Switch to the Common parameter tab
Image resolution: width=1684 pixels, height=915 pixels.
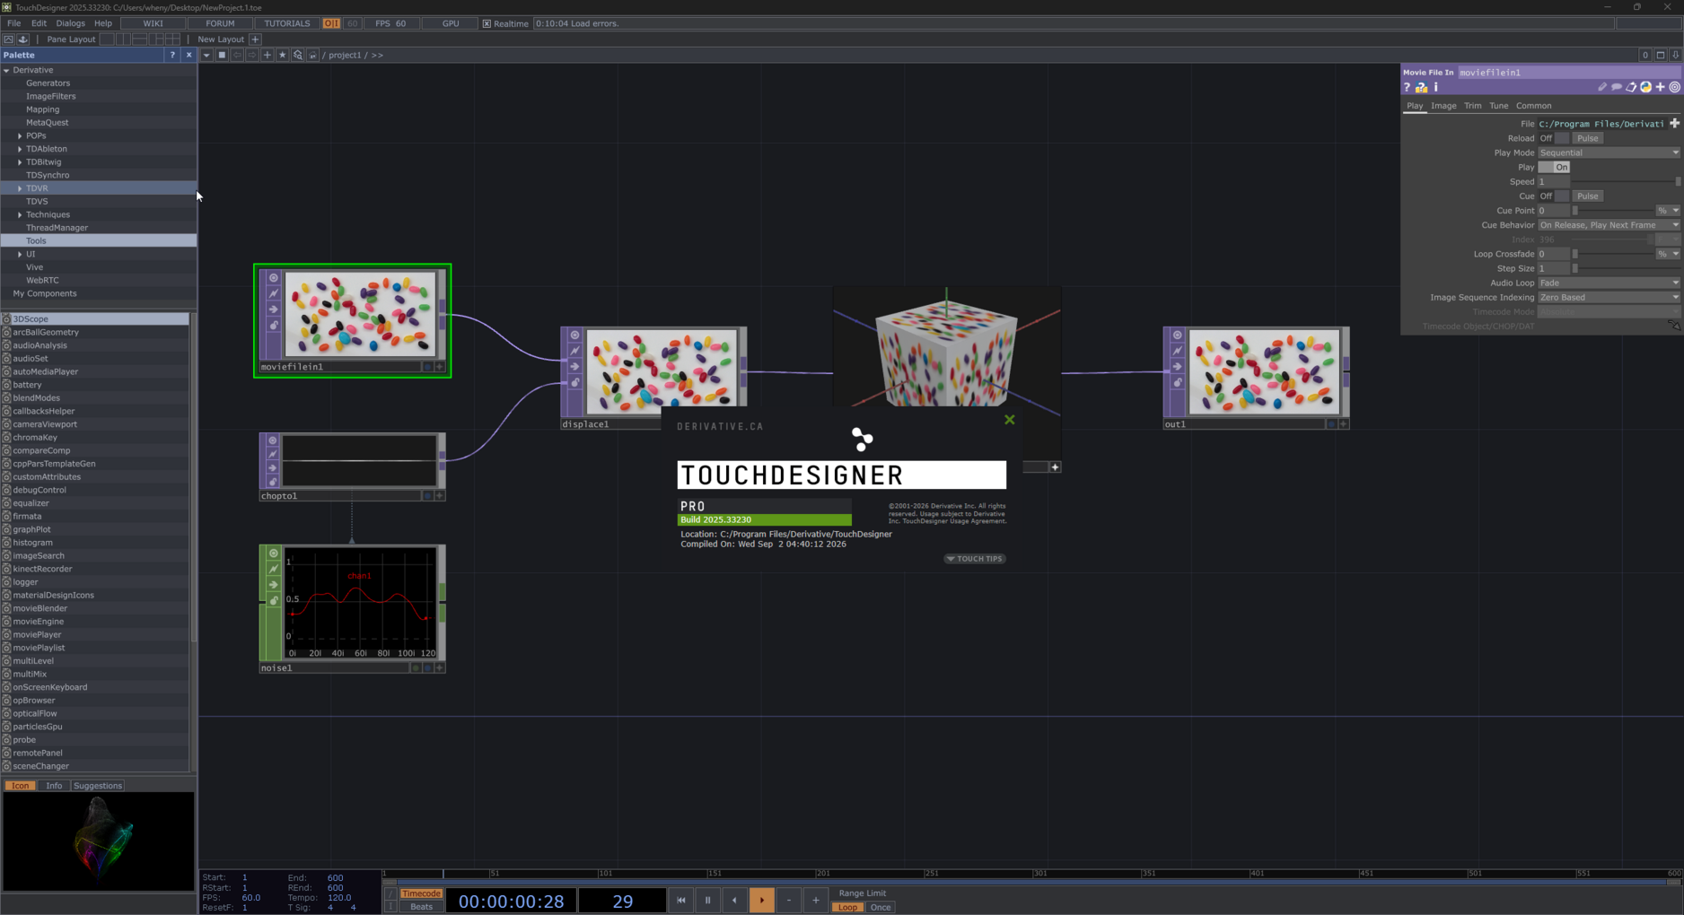[1533, 106]
